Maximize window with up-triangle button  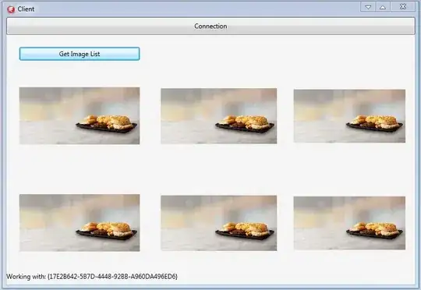tap(383, 7)
